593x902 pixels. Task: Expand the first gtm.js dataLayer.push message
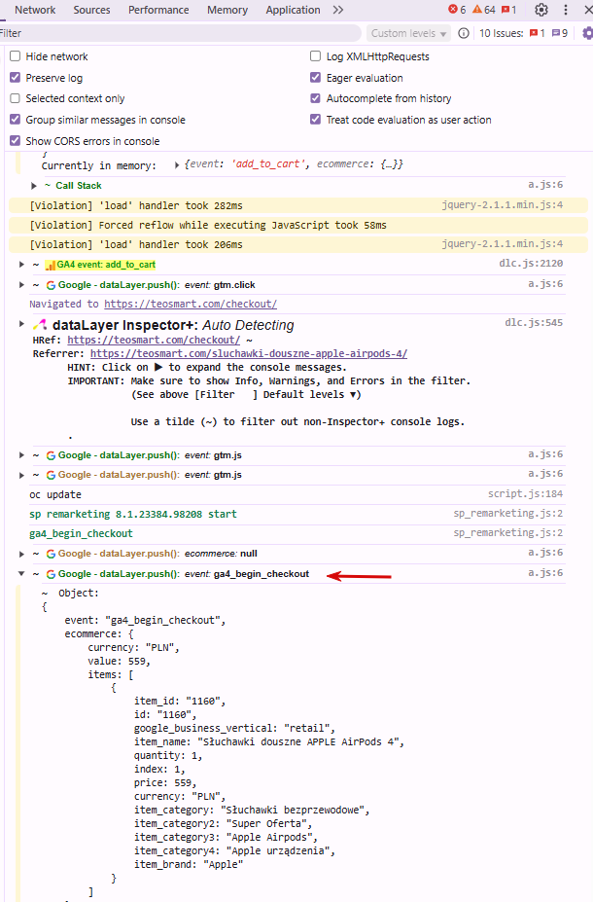tap(21, 455)
